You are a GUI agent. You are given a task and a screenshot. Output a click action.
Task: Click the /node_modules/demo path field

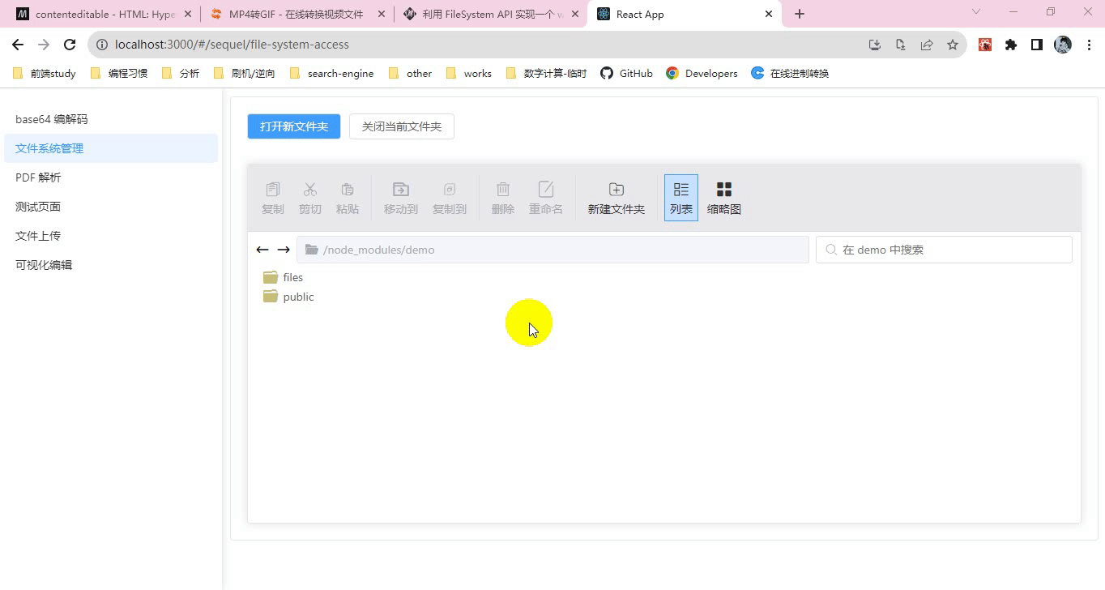[x=552, y=250]
